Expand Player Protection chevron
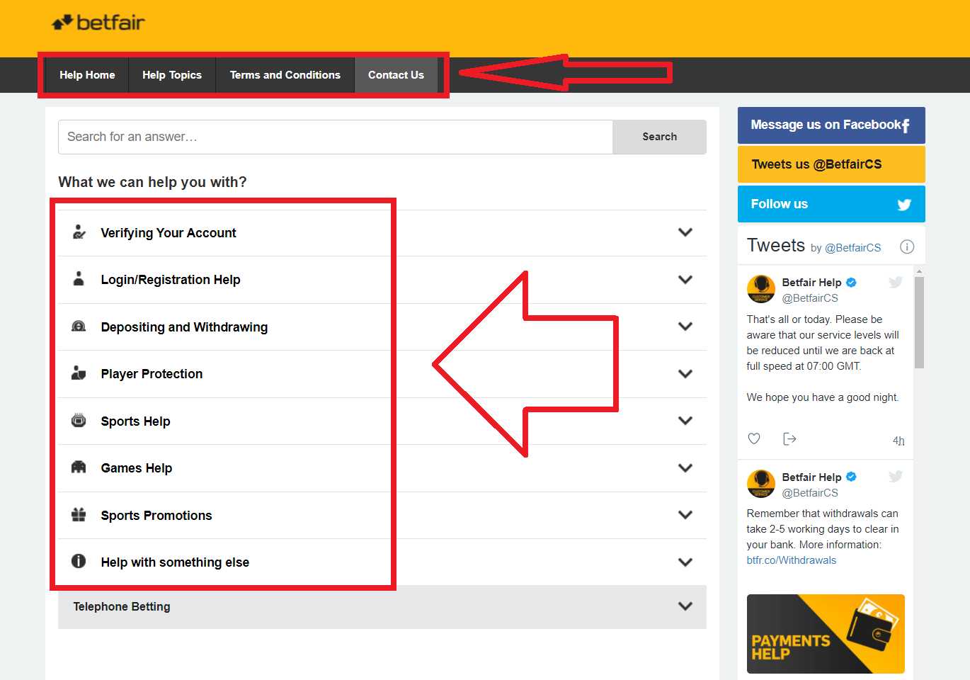 [x=685, y=373]
